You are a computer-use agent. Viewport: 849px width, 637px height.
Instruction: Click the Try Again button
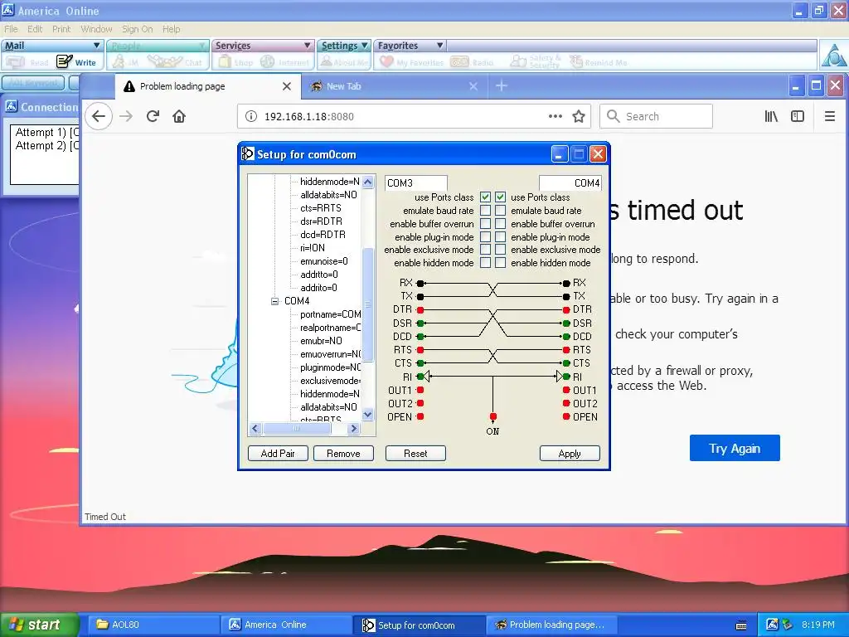[x=735, y=448]
